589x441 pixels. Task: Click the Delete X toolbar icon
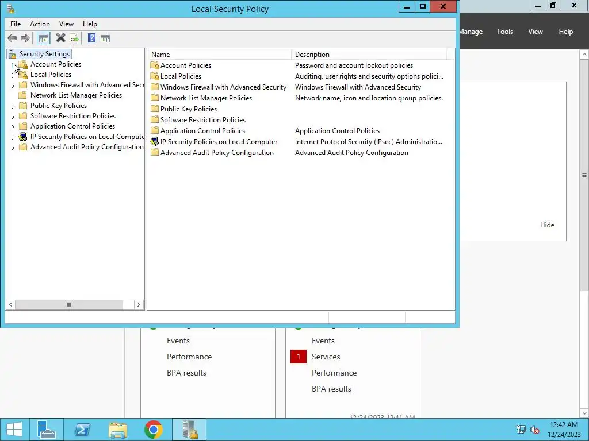pyautogui.click(x=60, y=38)
